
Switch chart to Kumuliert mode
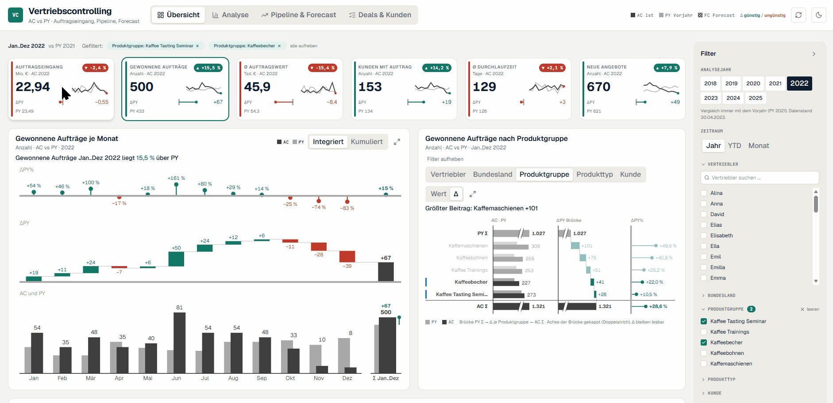[366, 142]
